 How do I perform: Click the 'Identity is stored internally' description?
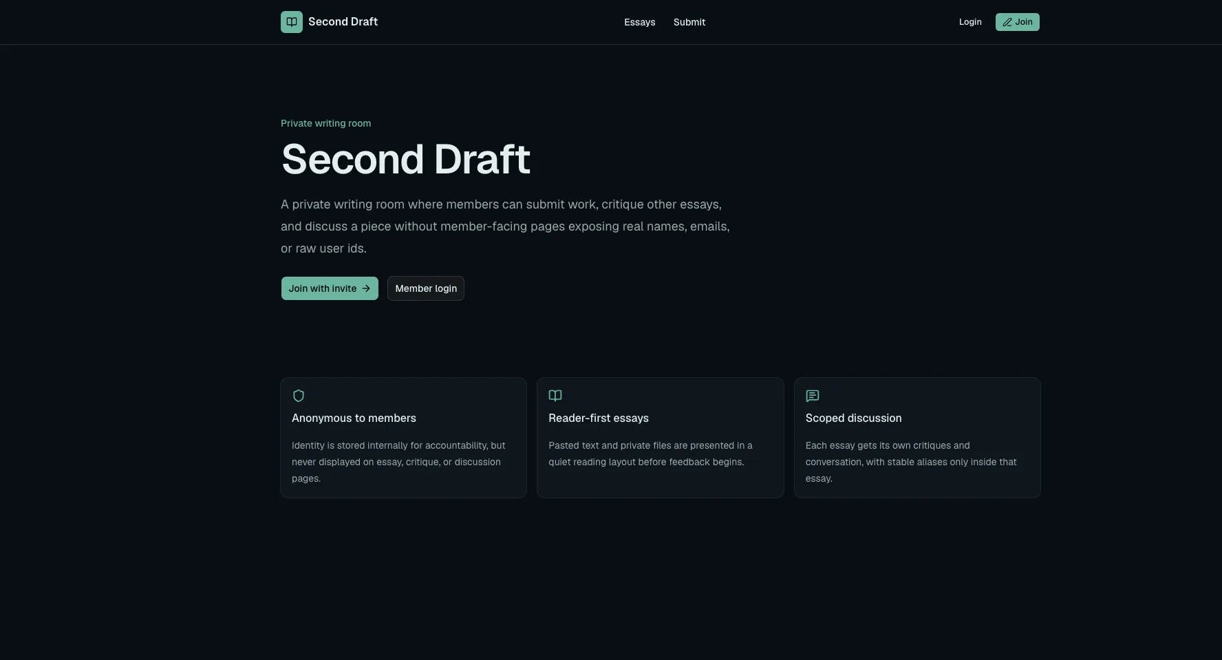(x=398, y=462)
